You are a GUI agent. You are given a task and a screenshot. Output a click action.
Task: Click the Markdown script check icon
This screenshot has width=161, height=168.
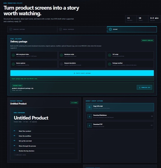[x=61, y=55]
